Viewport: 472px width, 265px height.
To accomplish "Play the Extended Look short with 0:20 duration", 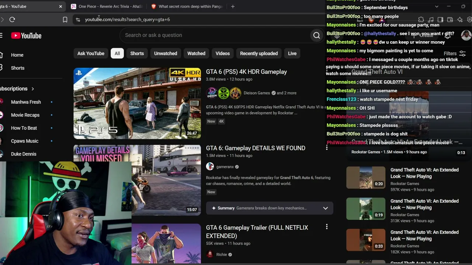I will pos(366,178).
